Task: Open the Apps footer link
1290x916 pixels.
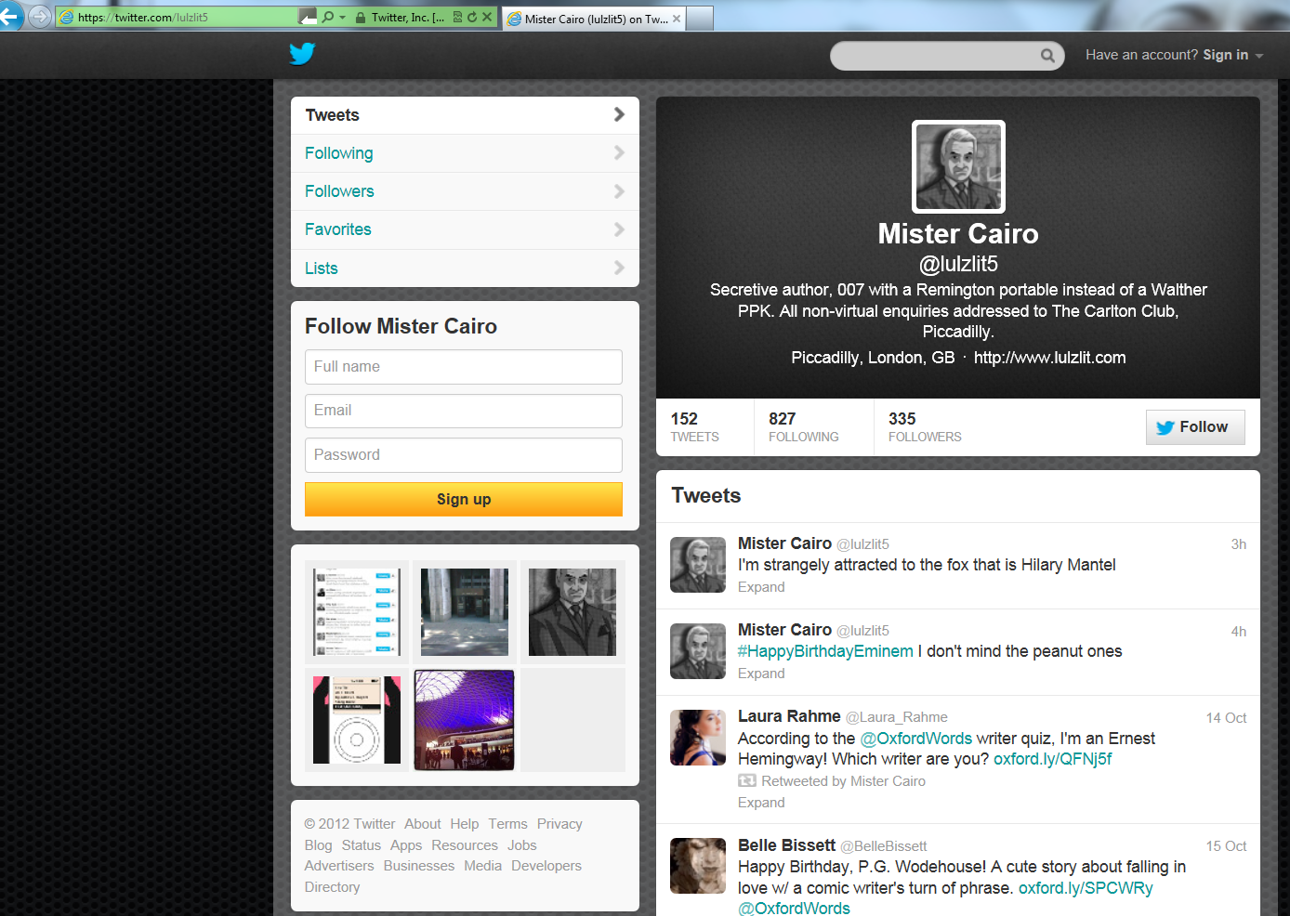Action: click(x=405, y=845)
